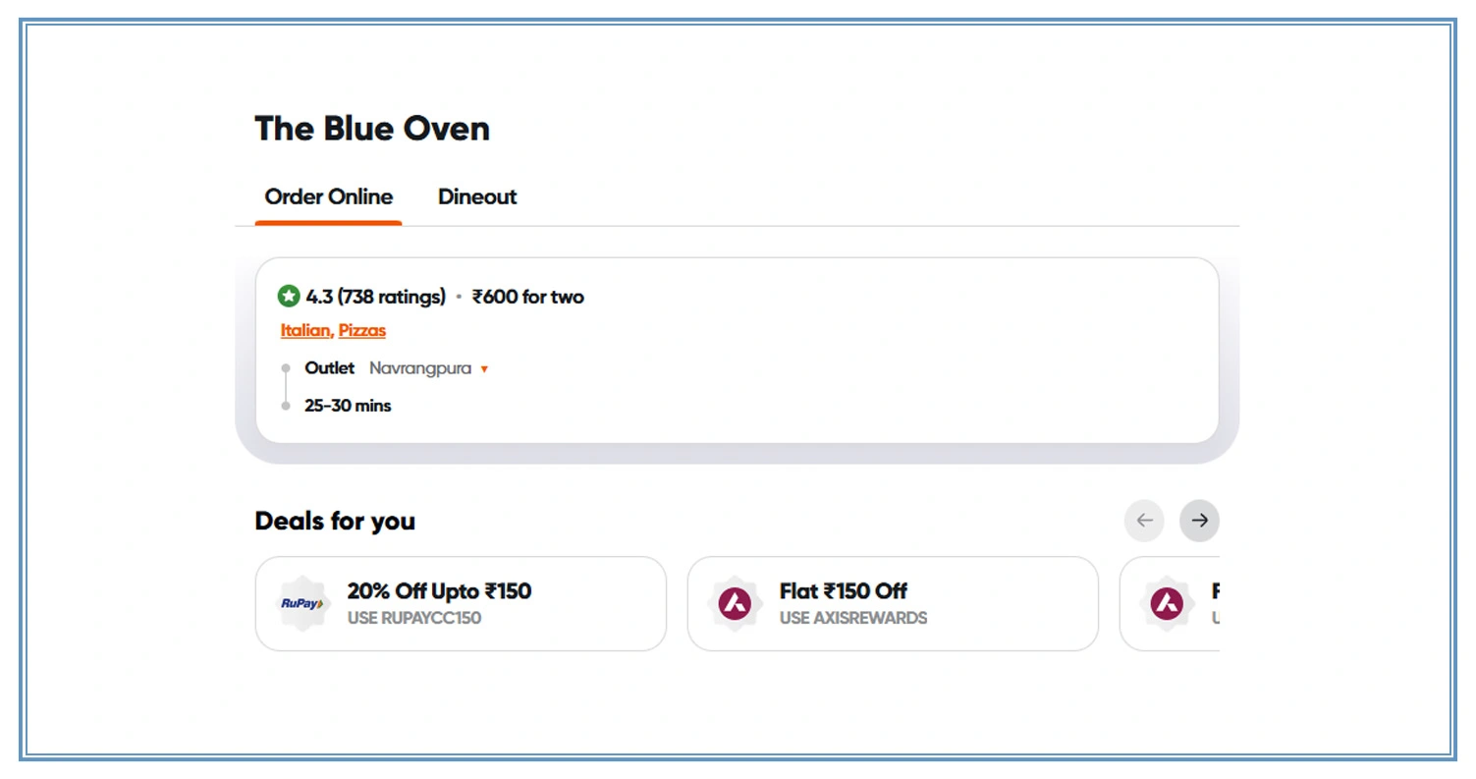Open the Pizzas cuisine link
1476x779 pixels.
click(x=361, y=330)
